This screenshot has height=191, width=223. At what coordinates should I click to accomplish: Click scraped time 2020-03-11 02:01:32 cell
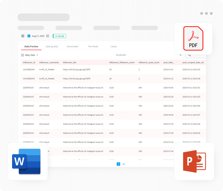click(191, 70)
